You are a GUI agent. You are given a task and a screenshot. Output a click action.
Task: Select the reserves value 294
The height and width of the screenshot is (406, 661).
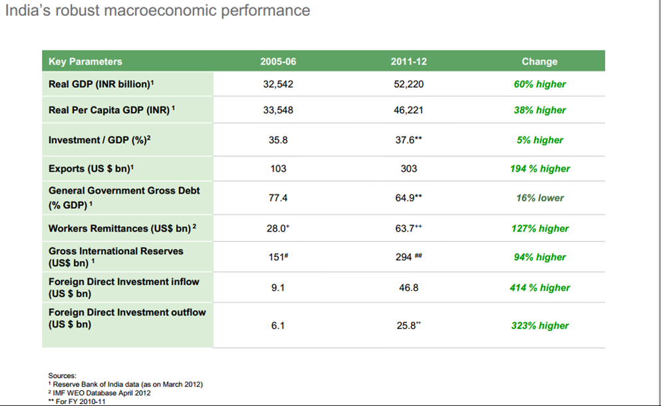(x=408, y=257)
